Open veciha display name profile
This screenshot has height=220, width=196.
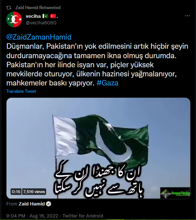[33, 16]
